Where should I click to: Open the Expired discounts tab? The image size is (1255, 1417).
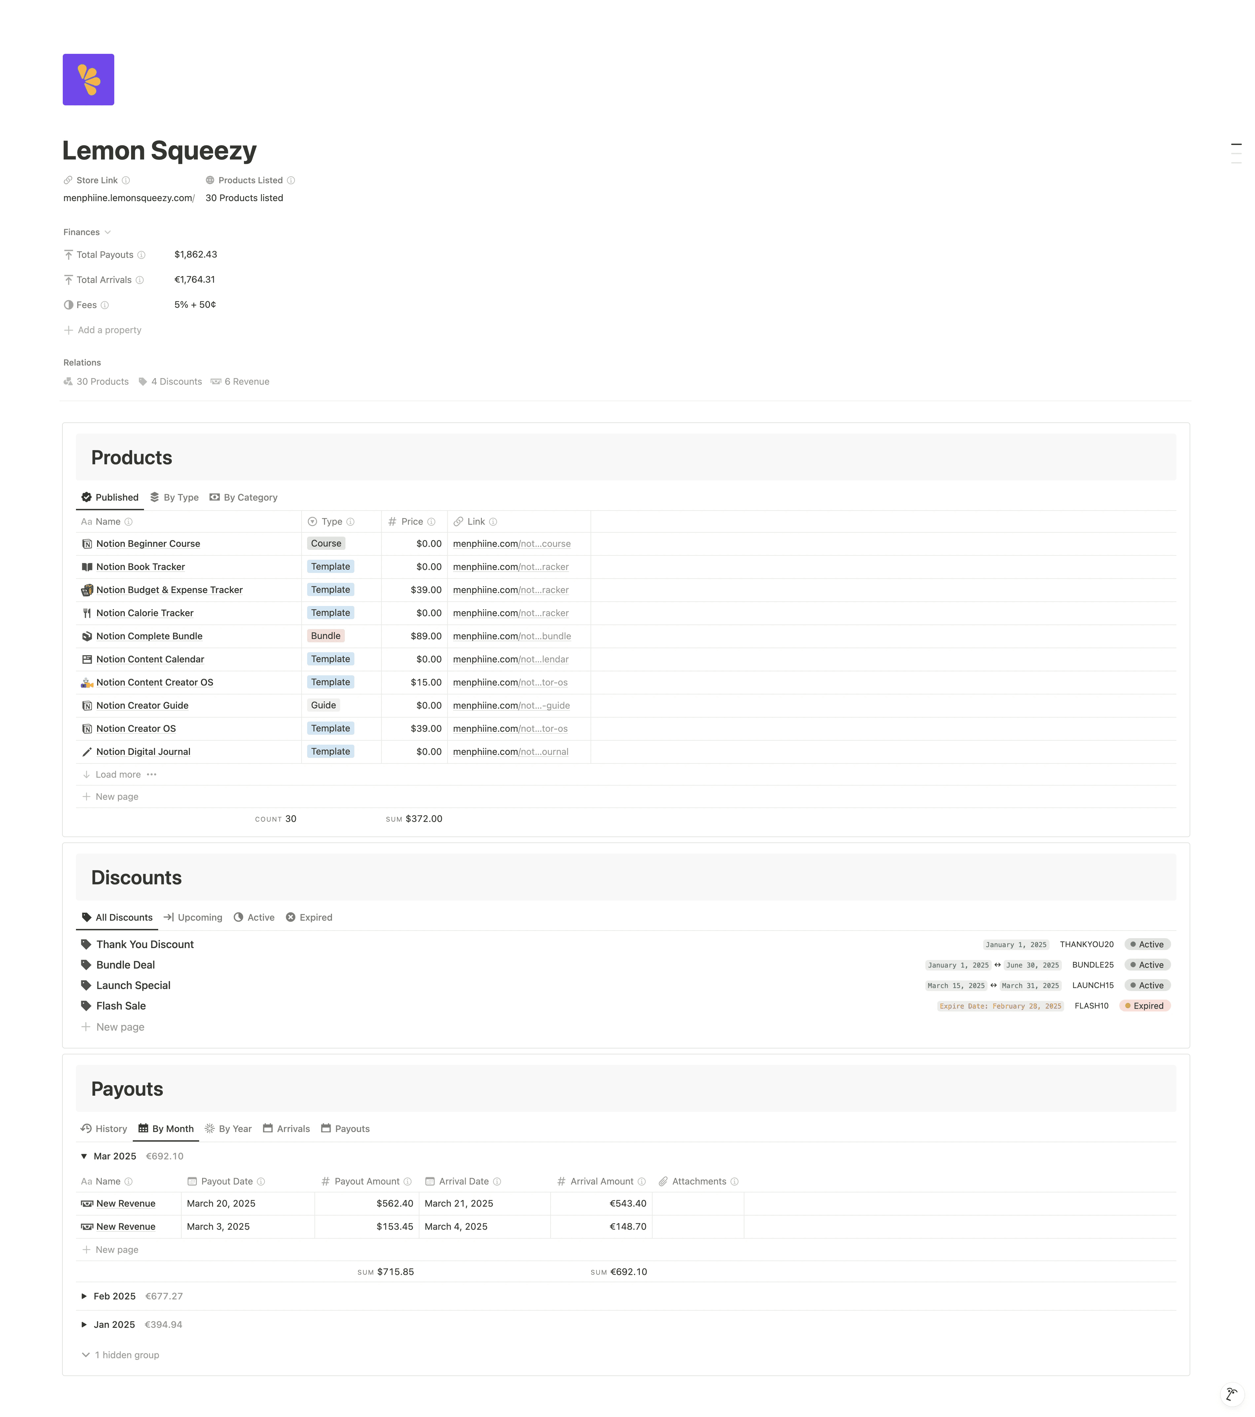pos(309,917)
